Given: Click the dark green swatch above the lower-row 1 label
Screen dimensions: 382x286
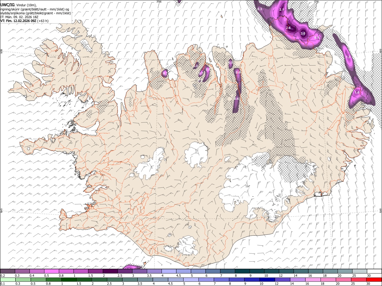Looking at the screenshot, I should tap(69, 280).
